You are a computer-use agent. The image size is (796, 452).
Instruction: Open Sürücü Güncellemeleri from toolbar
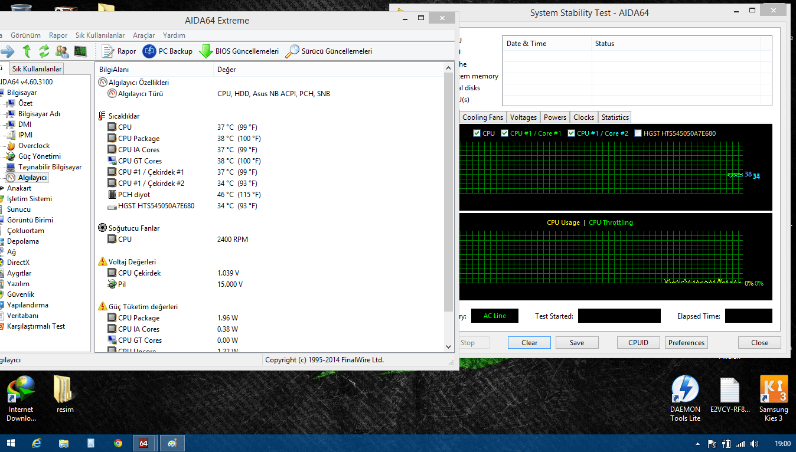(x=329, y=51)
